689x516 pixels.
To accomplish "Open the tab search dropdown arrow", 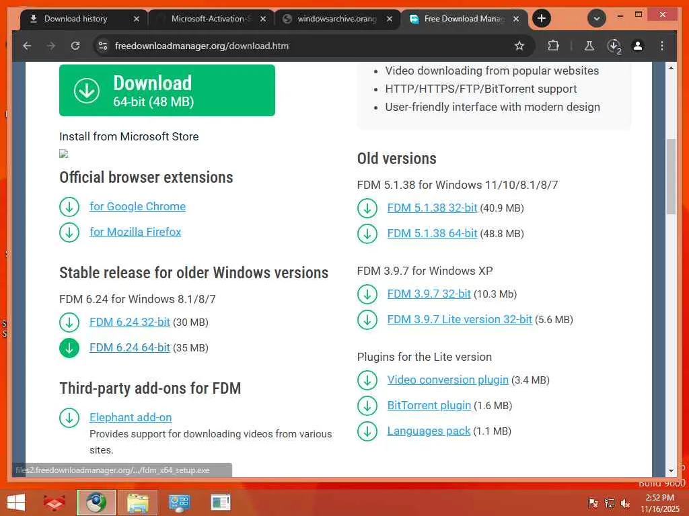I will pos(596,18).
